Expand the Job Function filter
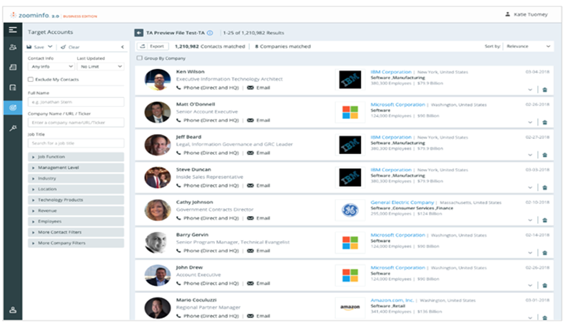Viewport: 565px width, 323px height. point(76,156)
